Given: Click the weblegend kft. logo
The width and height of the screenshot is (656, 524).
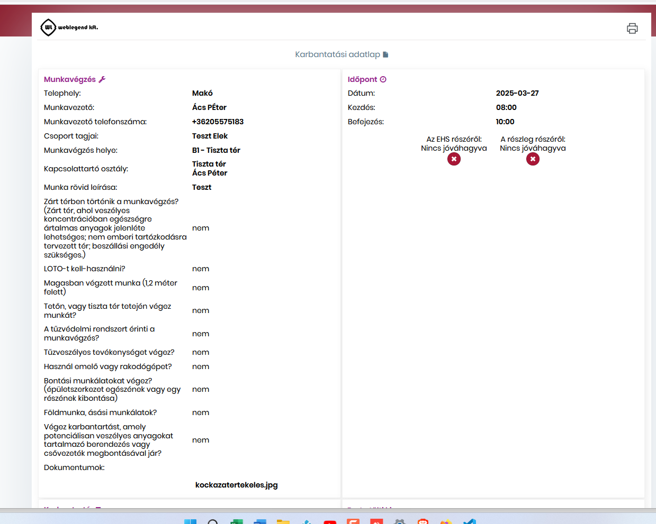Looking at the screenshot, I should (69, 27).
